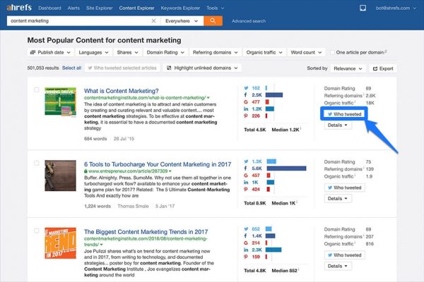This screenshot has height=282, width=424.
Task: Open the Everywhere search scope dropdown
Action: (181, 21)
